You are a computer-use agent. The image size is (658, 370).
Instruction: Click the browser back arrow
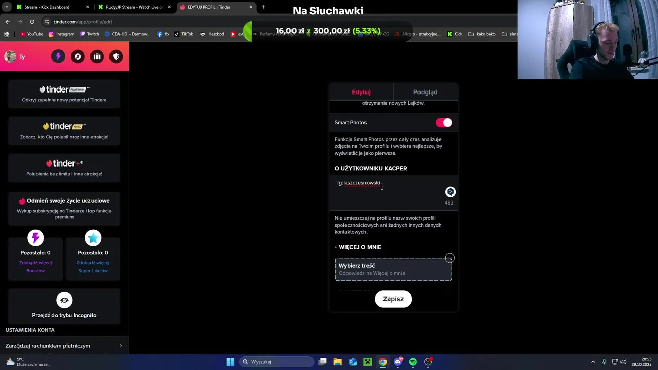pyautogui.click(x=7, y=22)
